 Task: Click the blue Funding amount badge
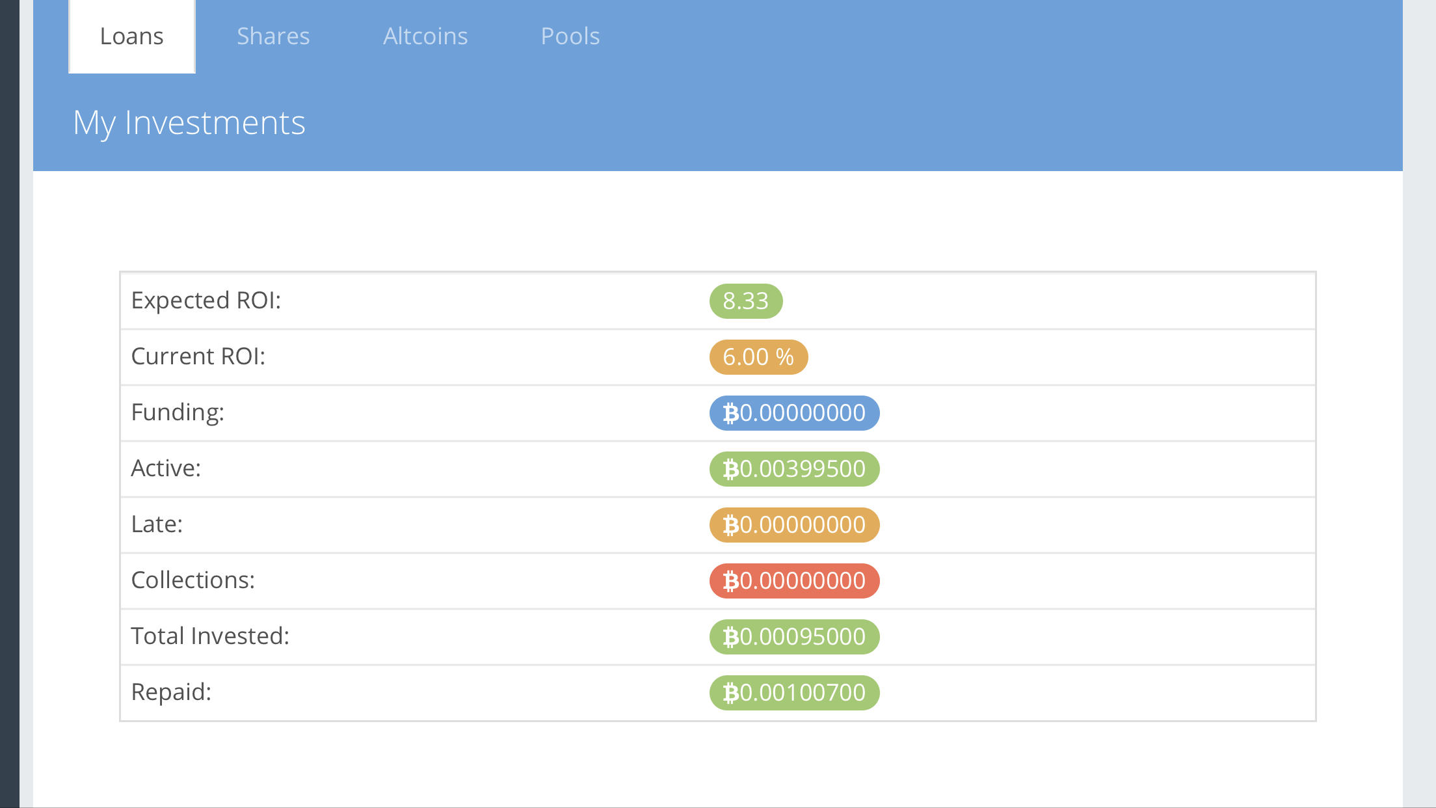794,413
